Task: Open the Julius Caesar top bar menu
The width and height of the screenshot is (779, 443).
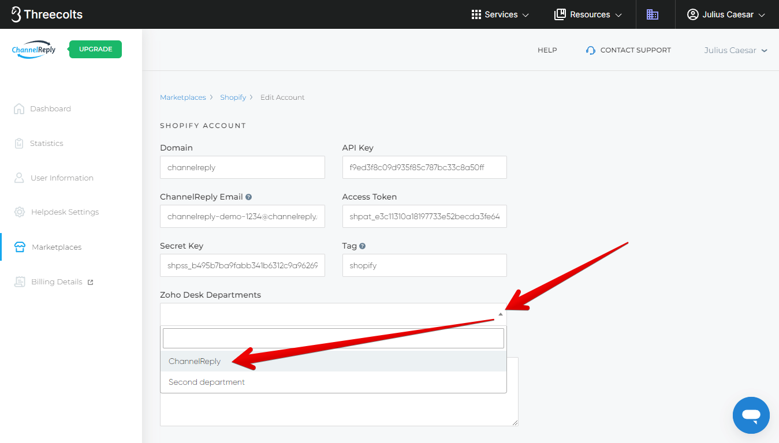Action: point(726,14)
